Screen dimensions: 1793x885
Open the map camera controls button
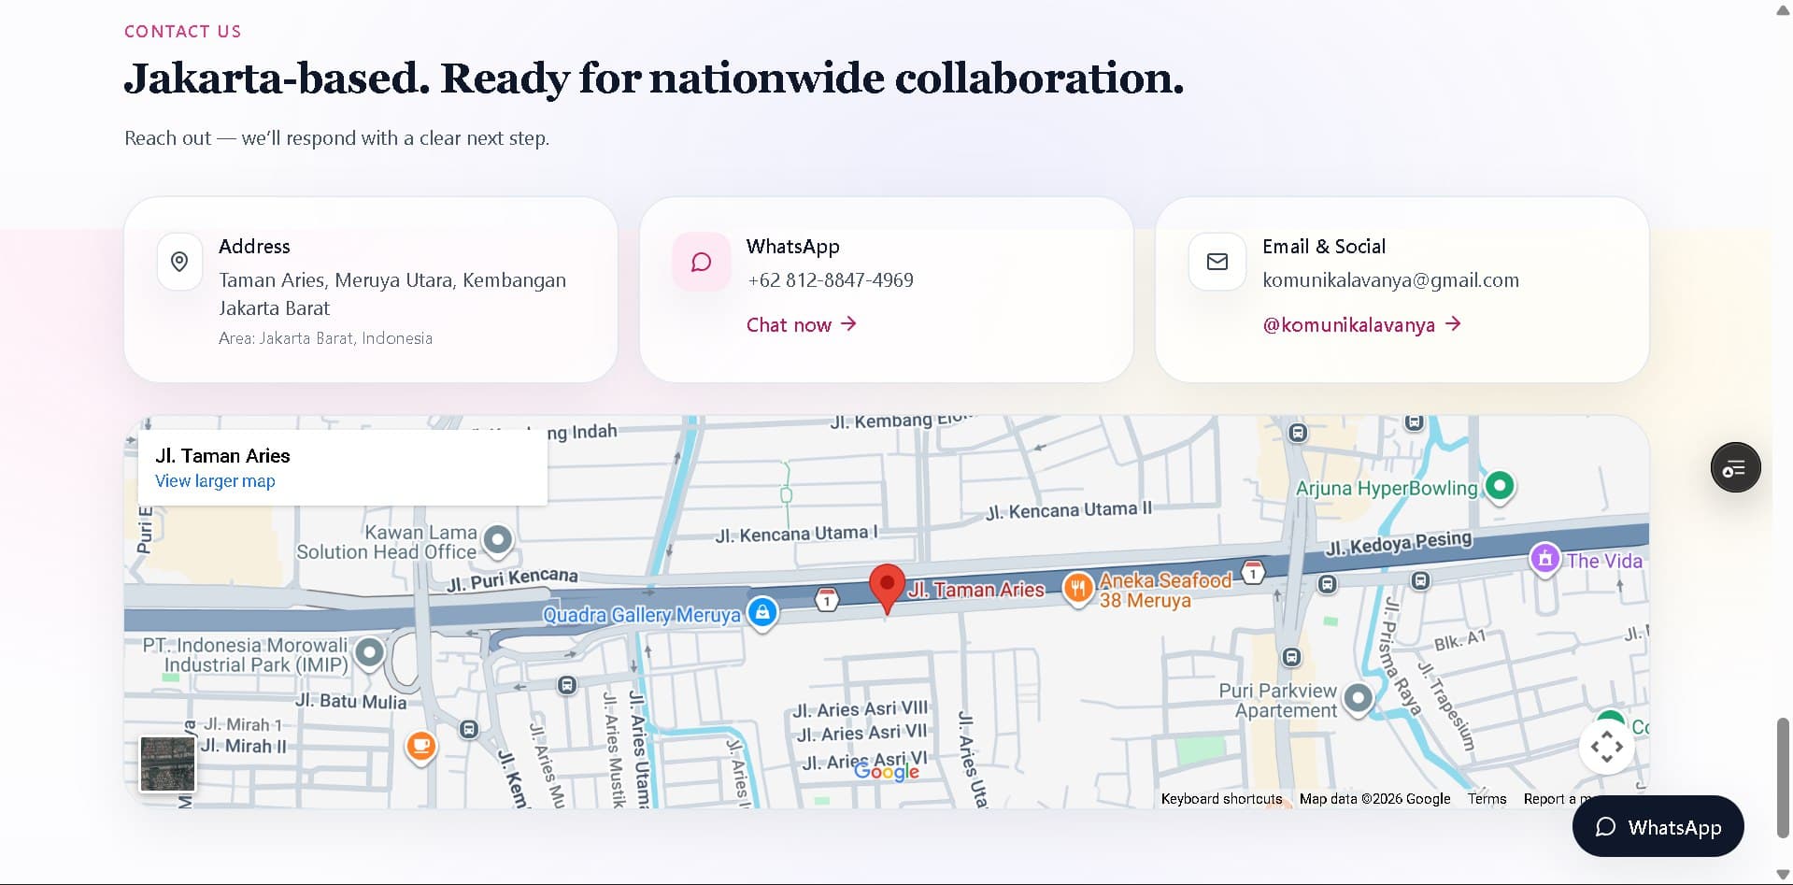[1606, 747]
